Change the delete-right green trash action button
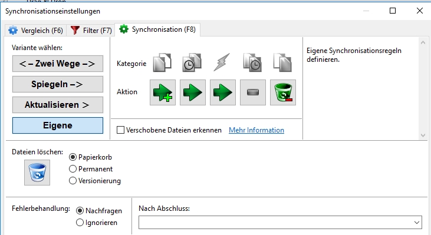The width and height of the screenshot is (431, 235). [x=283, y=92]
